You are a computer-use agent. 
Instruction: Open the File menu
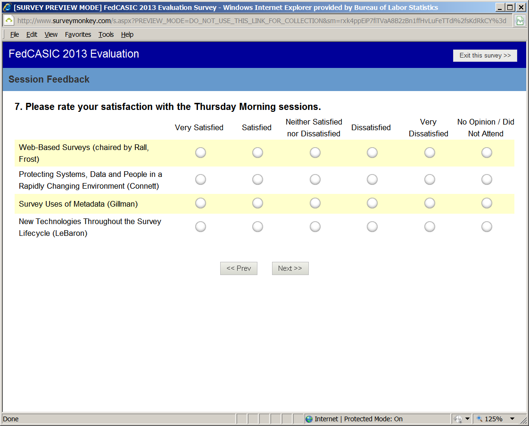pyautogui.click(x=15, y=34)
